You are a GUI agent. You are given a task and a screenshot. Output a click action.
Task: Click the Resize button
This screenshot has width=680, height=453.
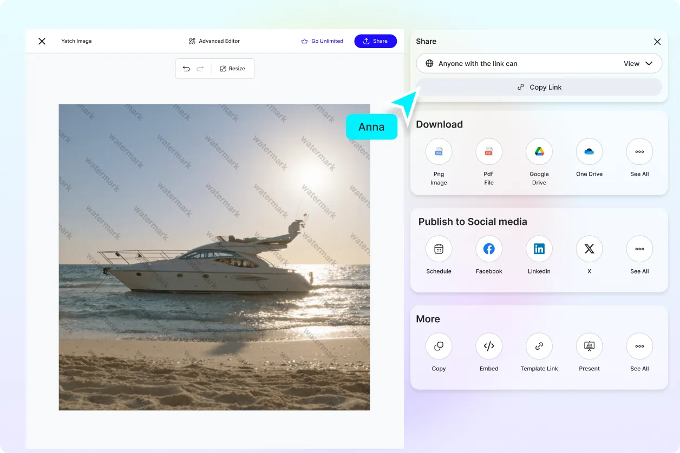(233, 69)
